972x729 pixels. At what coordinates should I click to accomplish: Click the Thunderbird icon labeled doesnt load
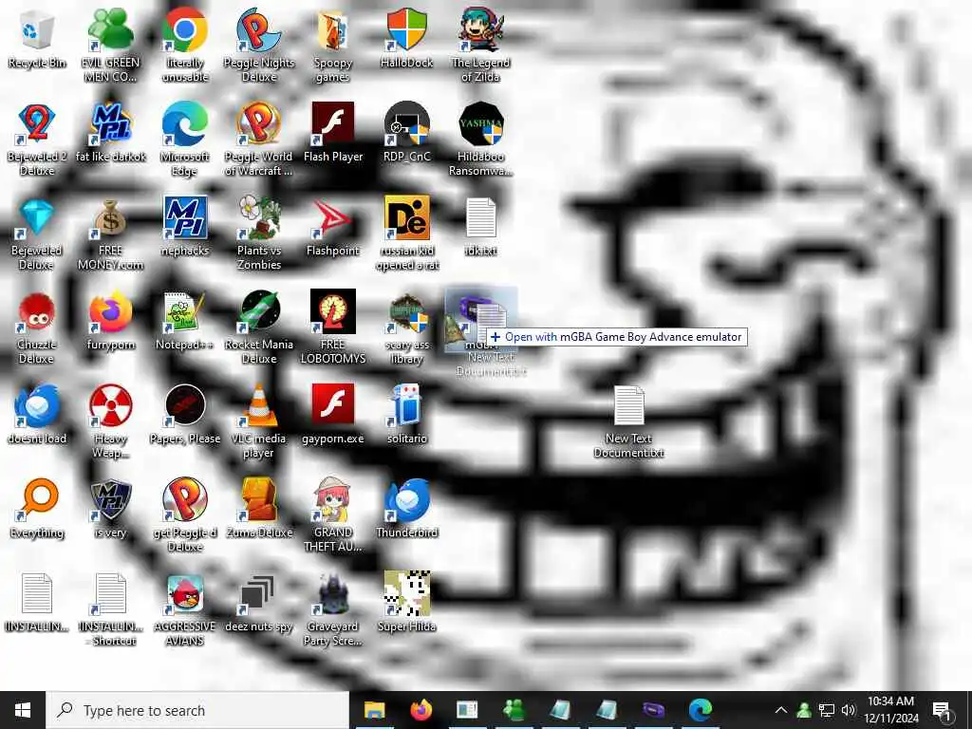point(37,406)
